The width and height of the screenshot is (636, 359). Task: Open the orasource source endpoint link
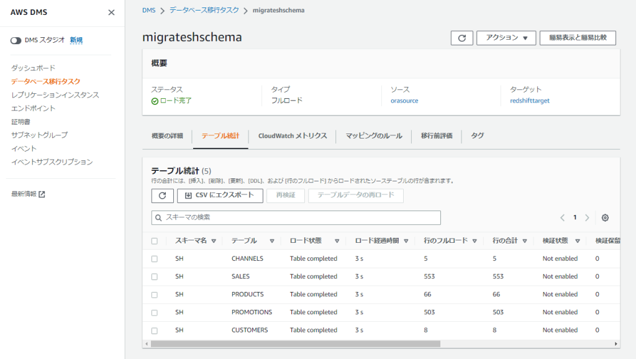point(404,101)
